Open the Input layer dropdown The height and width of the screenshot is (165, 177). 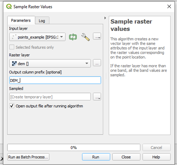(x=37, y=37)
